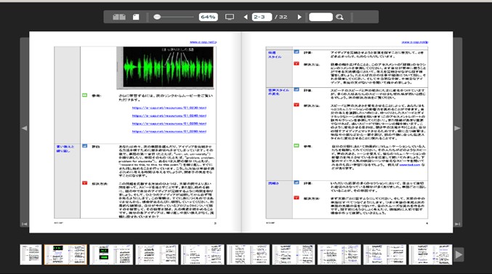
Task: Click the magnifier search icon
Action: tap(339, 17)
